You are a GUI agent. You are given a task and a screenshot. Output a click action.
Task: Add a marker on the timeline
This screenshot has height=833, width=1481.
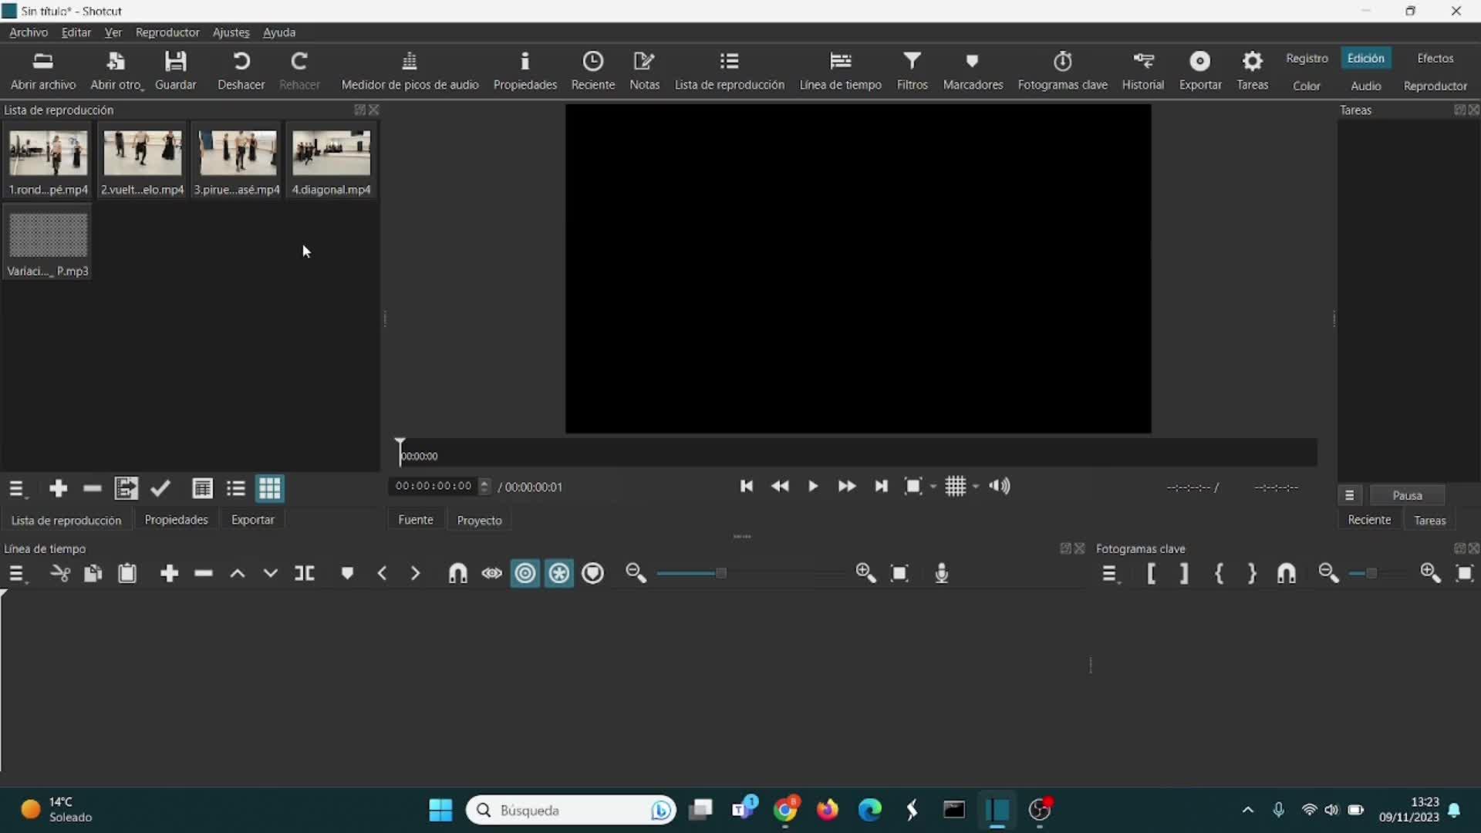[347, 574]
